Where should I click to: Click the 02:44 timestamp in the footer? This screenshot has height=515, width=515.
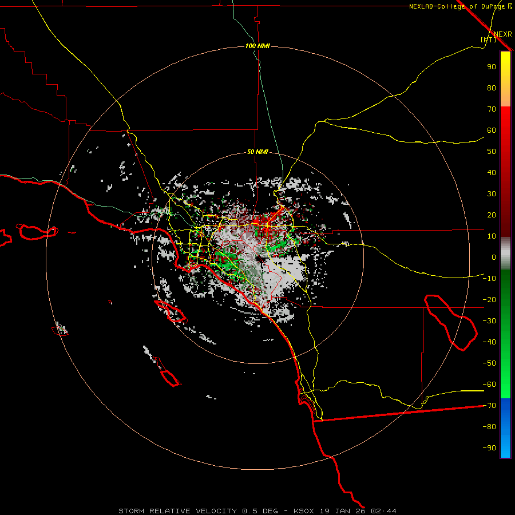pyautogui.click(x=383, y=511)
